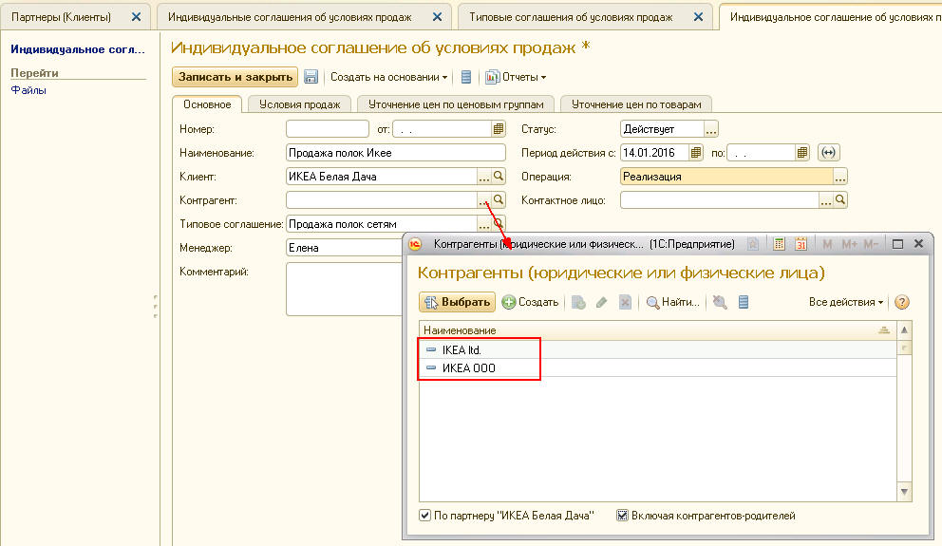Image resolution: width=942 pixels, height=546 pixels.
Task: Expand the Создать на основании dropdown
Action: point(388,77)
